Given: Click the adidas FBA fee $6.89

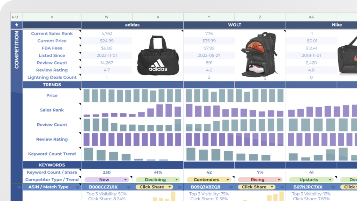Looking at the screenshot, I should [107, 48].
